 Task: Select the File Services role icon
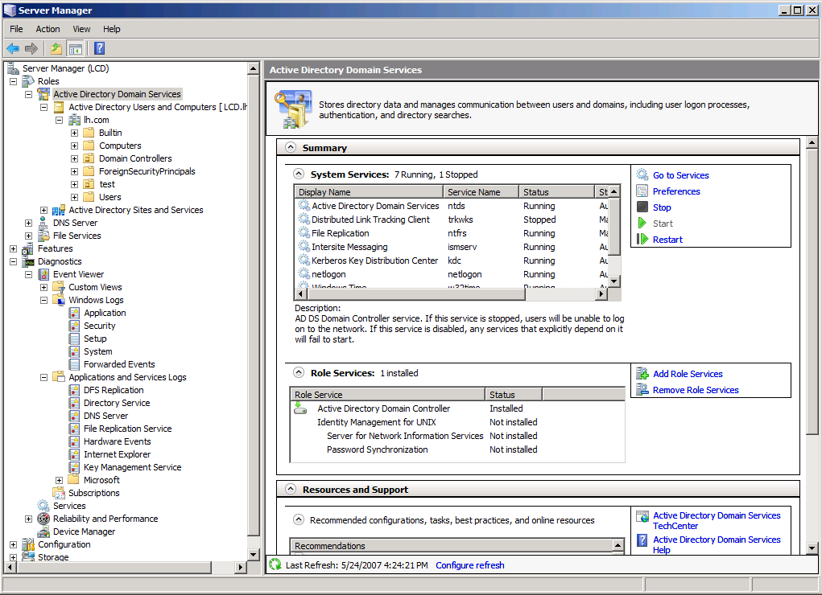point(43,236)
